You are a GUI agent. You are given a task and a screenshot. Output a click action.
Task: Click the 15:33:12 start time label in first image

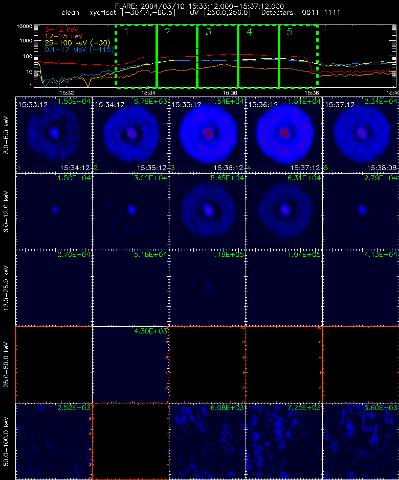coord(33,105)
